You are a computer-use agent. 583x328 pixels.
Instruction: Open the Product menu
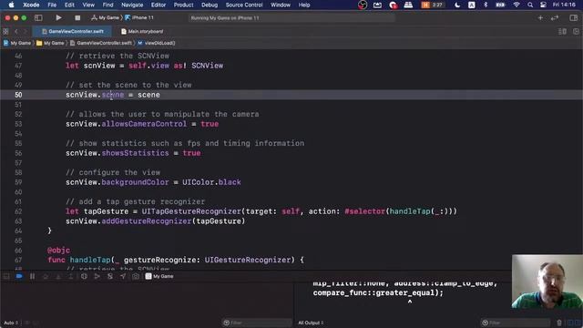coord(184,5)
